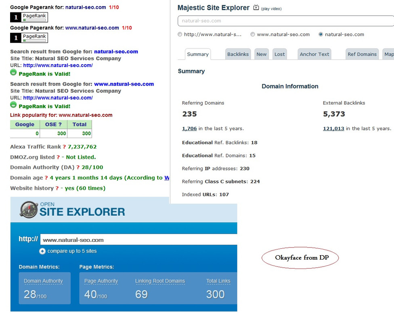This screenshot has width=394, height=323.
Task: Click the External Backlinks count 5,373
Action: (x=334, y=114)
